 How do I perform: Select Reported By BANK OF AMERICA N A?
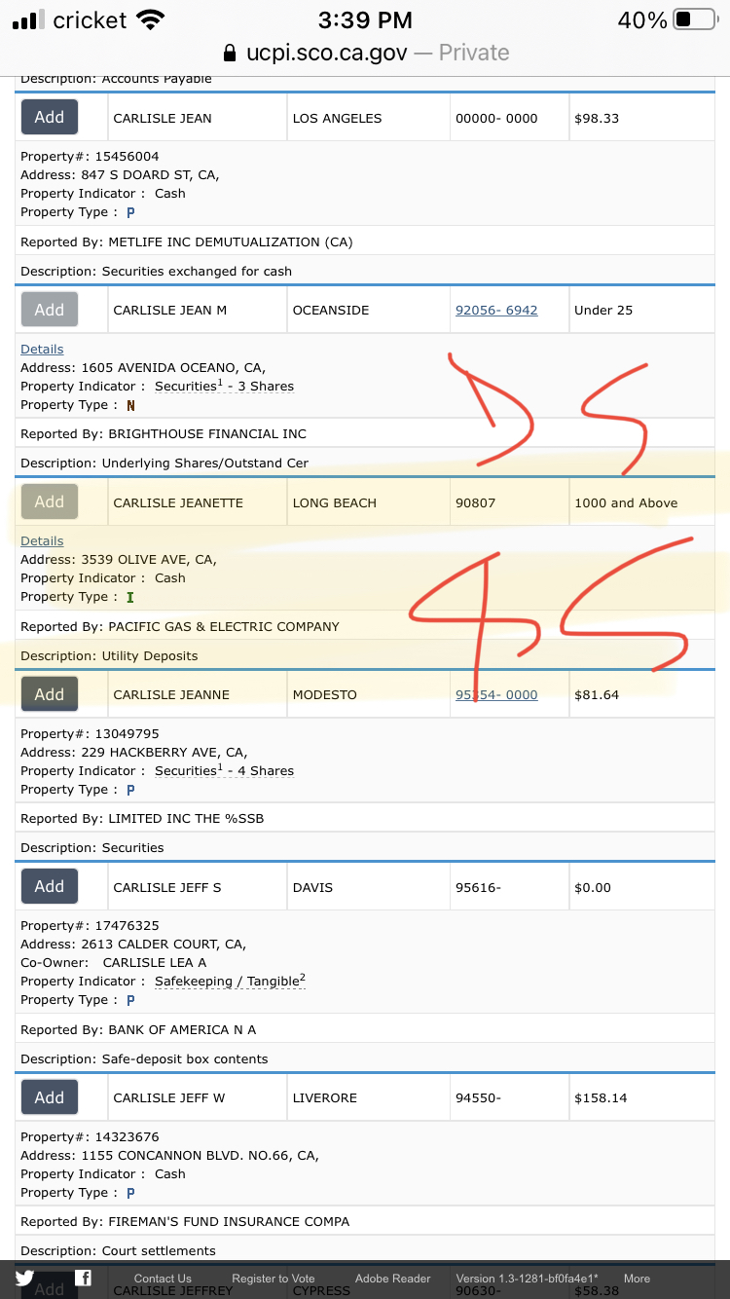[x=138, y=1029]
